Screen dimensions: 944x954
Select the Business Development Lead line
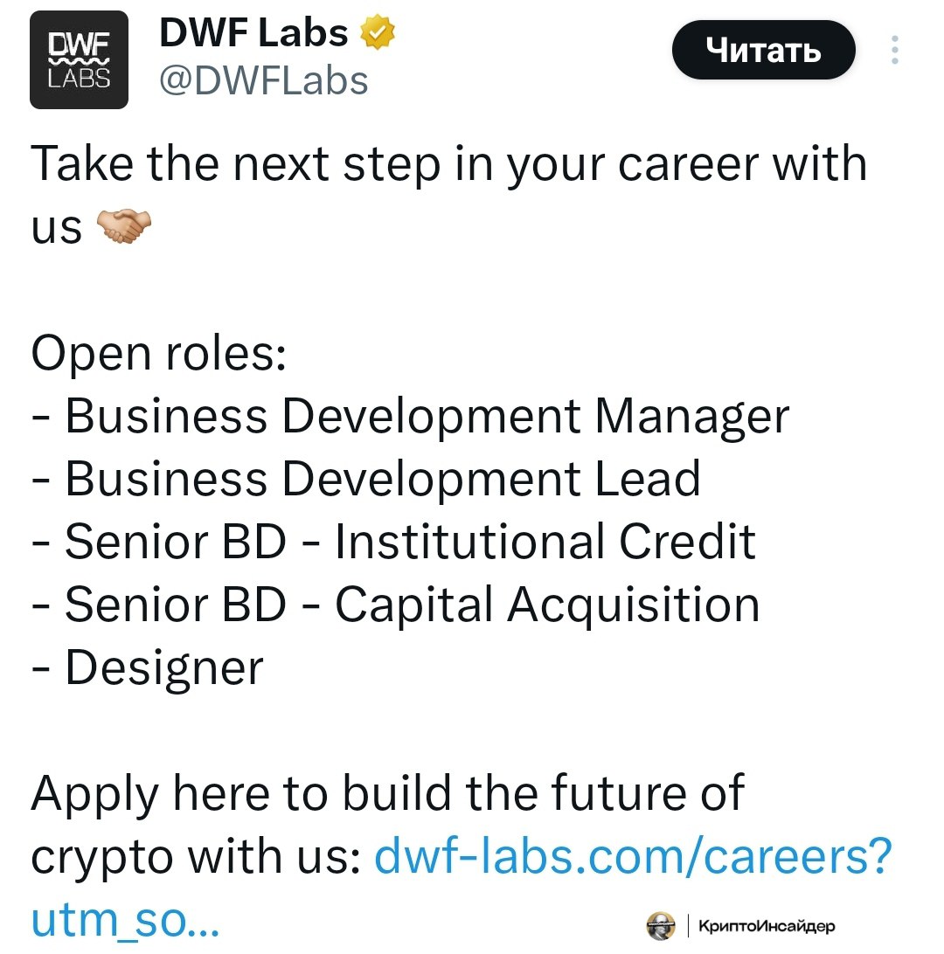365,480
